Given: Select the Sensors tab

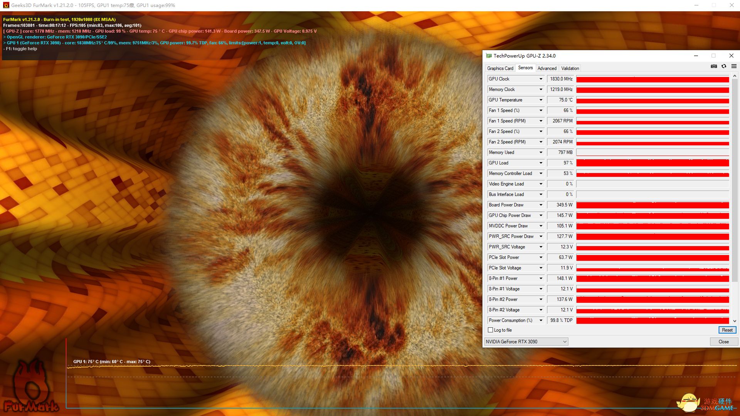Looking at the screenshot, I should [x=525, y=68].
